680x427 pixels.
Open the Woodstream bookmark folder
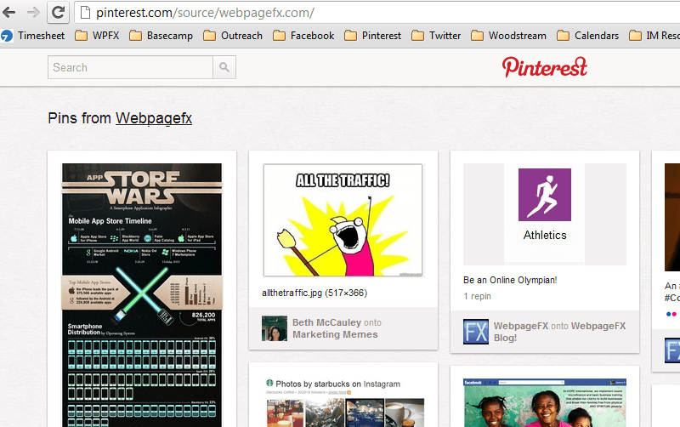pyautogui.click(x=508, y=36)
